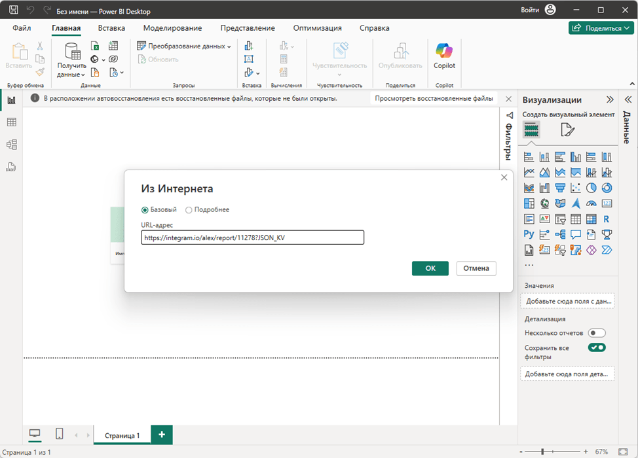Select the Q&A speech bubble visual
The width and height of the screenshot is (638, 458).
tap(576, 234)
